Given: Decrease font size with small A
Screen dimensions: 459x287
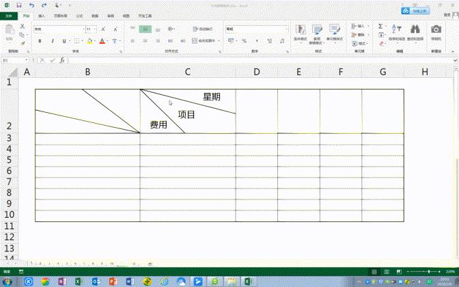Looking at the screenshot, I should pos(115,29).
